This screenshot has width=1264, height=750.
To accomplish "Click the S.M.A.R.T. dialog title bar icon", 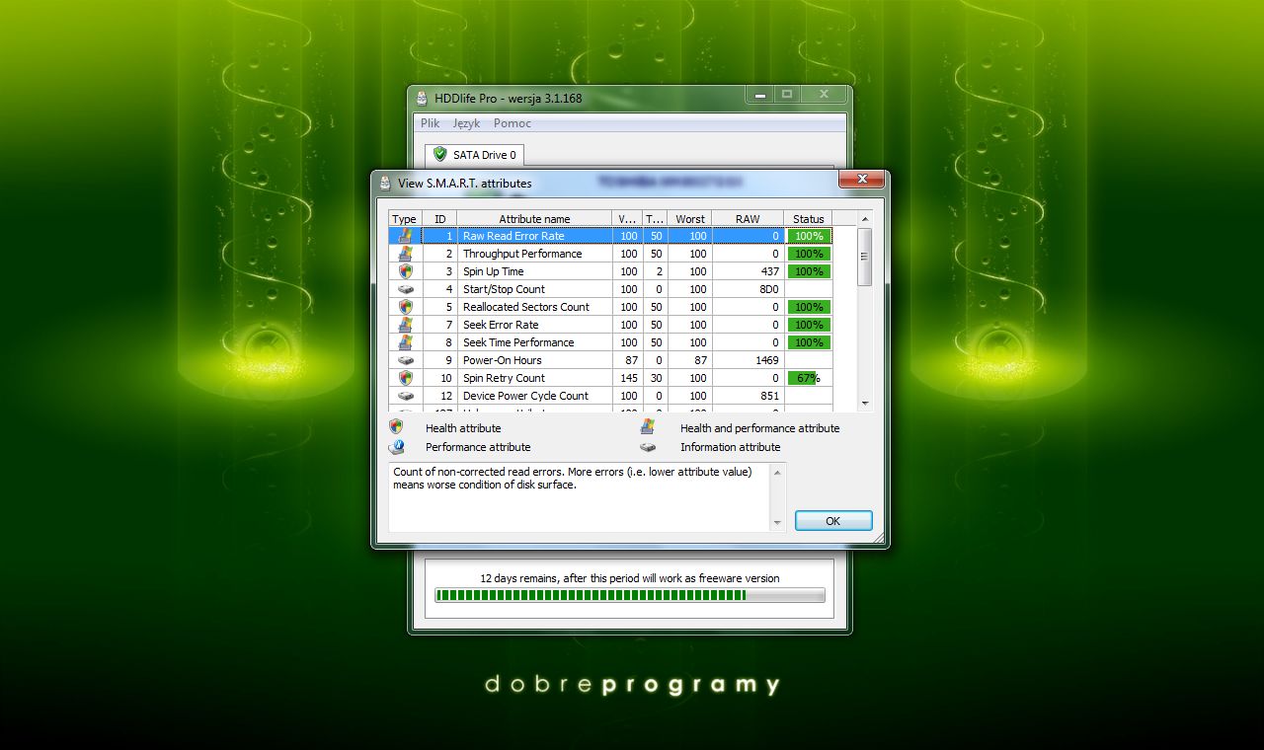I will [385, 183].
